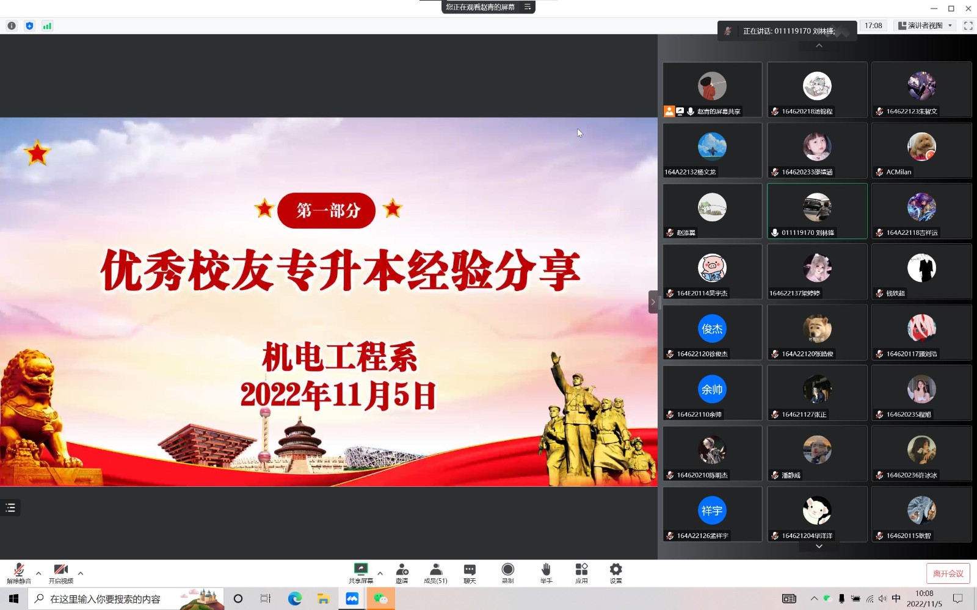The image size is (977, 610).
Task: Click 164A22118吉祥运 avatar
Action: (921, 207)
